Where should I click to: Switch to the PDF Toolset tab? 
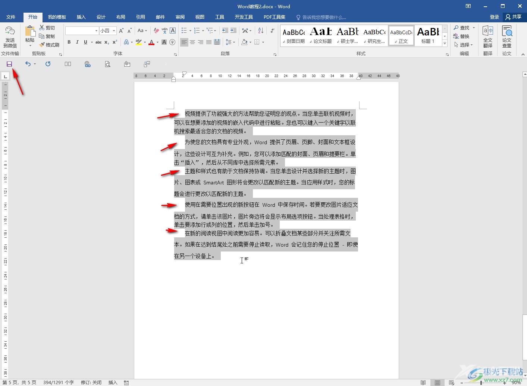click(275, 17)
